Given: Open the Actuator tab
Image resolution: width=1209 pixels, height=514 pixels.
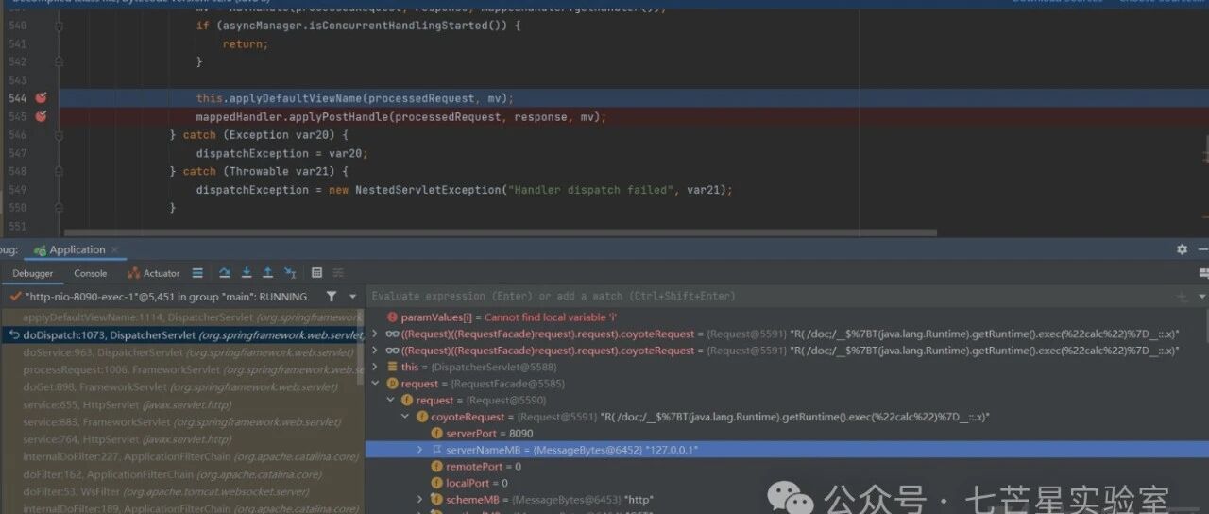Looking at the screenshot, I should coord(154,273).
